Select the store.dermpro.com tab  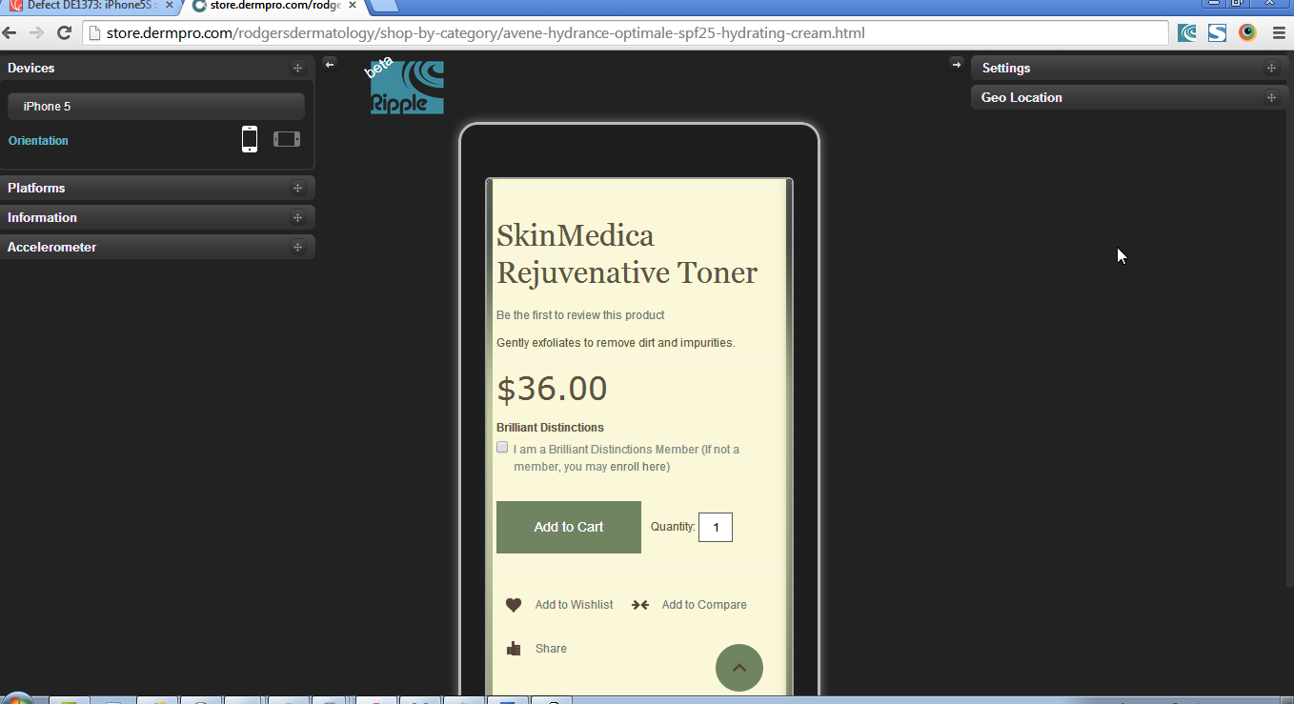272,6
